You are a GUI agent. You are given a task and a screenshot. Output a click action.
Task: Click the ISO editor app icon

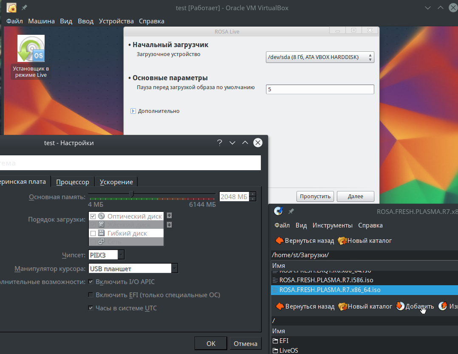278,211
